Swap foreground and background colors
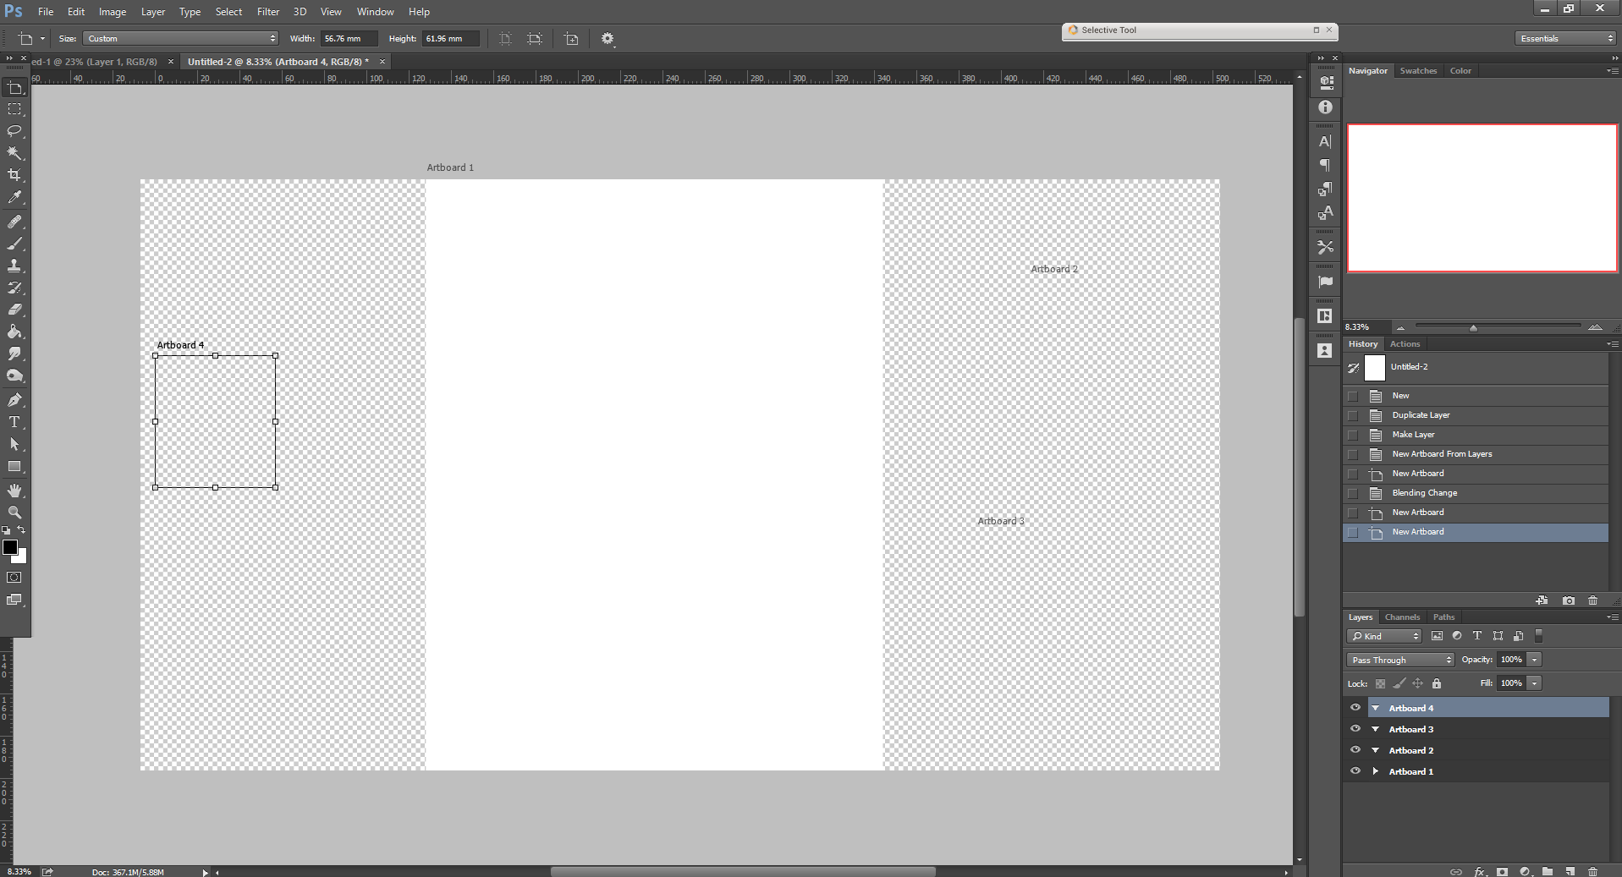Image resolution: width=1622 pixels, height=877 pixels. pyautogui.click(x=22, y=529)
